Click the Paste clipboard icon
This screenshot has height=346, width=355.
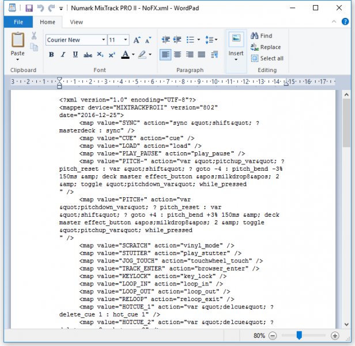click(x=18, y=40)
